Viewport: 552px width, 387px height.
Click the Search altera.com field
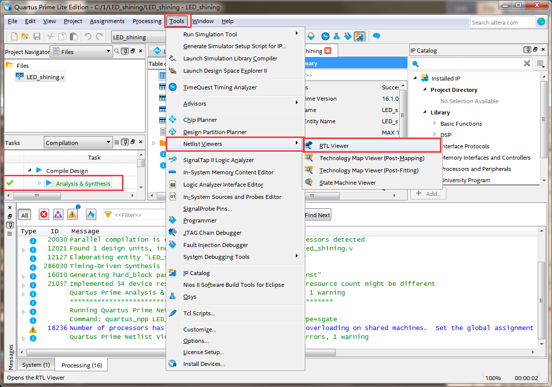pos(502,22)
